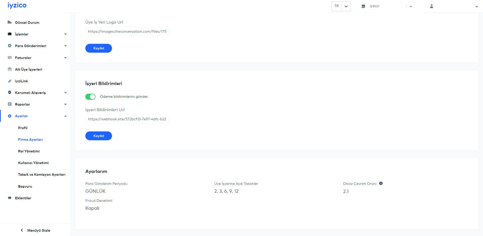Screen dimensions: 483x236
Task: Go to Kullanıcı Yönetimi page
Action: (33, 163)
